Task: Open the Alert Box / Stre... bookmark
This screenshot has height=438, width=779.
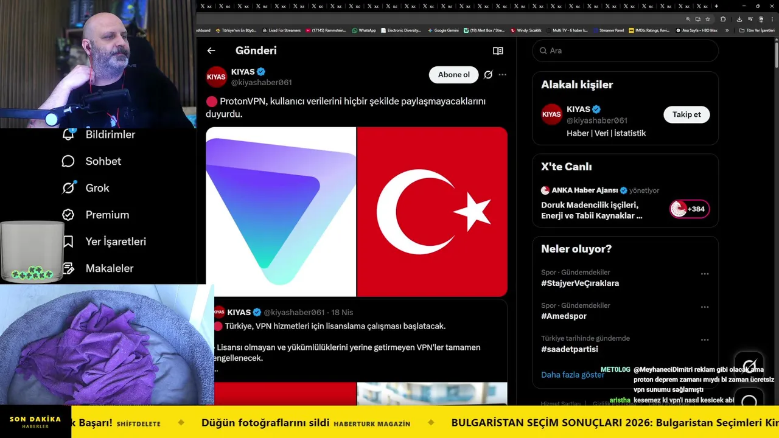Action: coord(484,30)
